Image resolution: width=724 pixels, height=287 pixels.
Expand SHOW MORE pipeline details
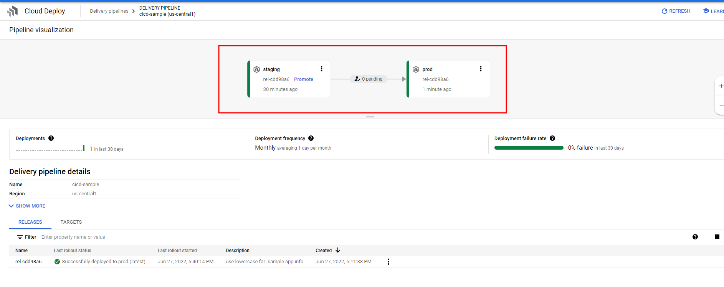27,206
